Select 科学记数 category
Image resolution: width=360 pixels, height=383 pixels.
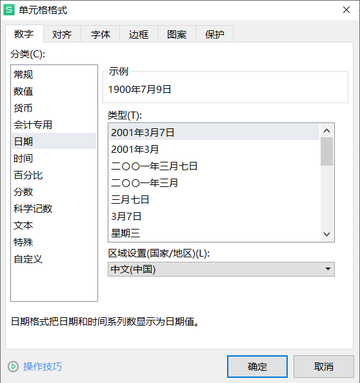(54, 209)
